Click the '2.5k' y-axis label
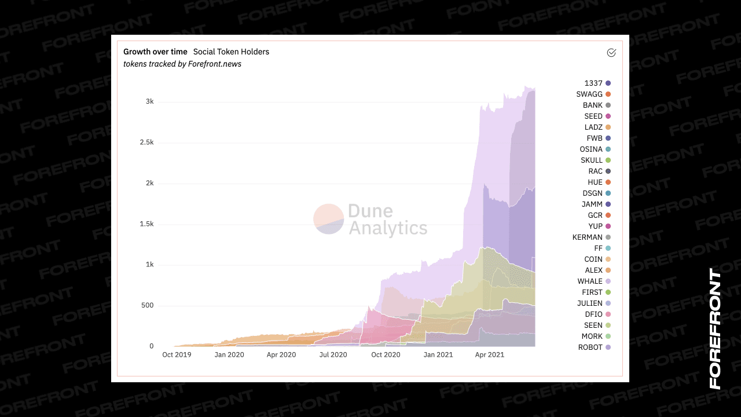Viewport: 741px width, 417px height. tap(147, 142)
